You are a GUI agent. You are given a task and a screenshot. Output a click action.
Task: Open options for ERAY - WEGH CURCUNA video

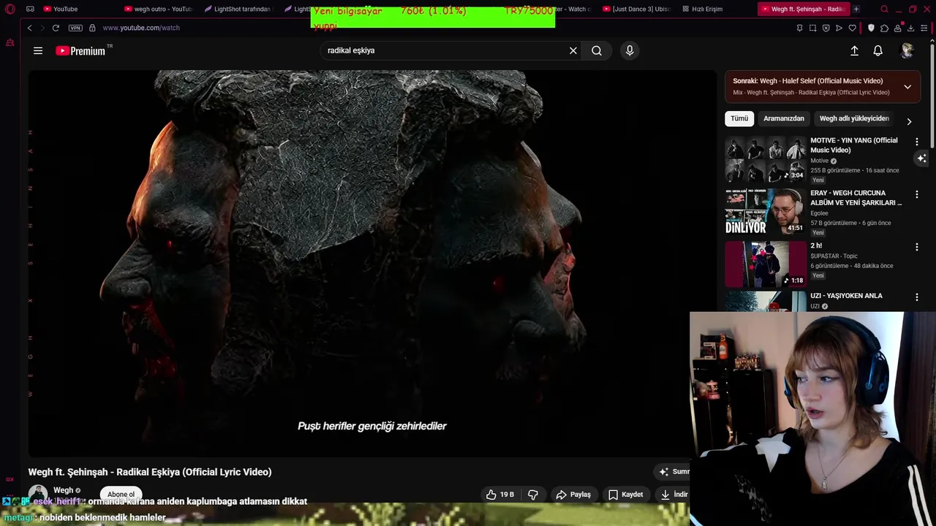click(917, 194)
